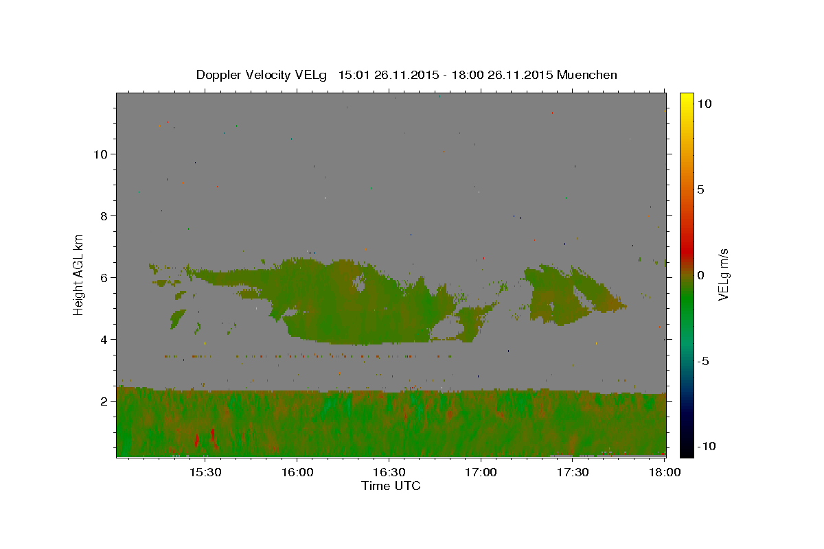Click the 15:30 time tick label

tap(205, 472)
